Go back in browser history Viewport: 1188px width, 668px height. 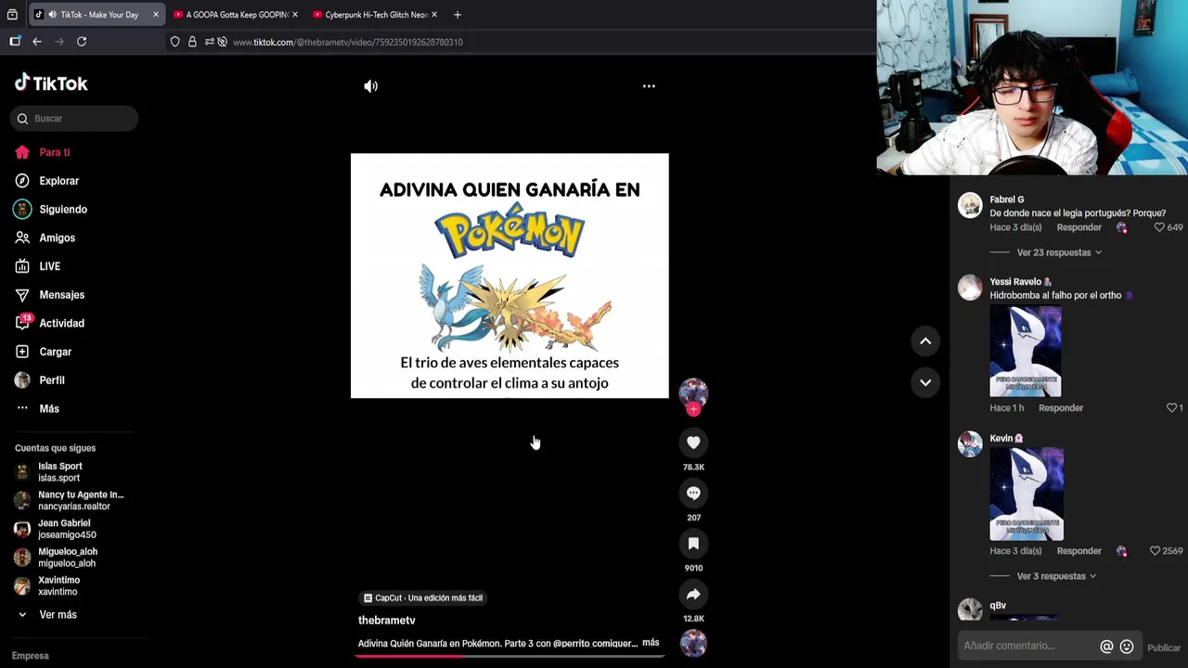point(37,42)
